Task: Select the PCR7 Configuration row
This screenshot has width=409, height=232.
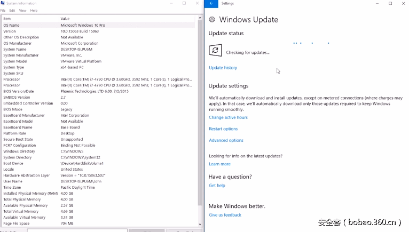Action: coord(99,145)
